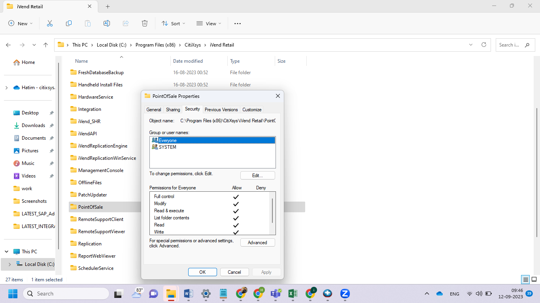540x303 pixels.
Task: Click the File Explorer taskbar icon
Action: coord(171,294)
